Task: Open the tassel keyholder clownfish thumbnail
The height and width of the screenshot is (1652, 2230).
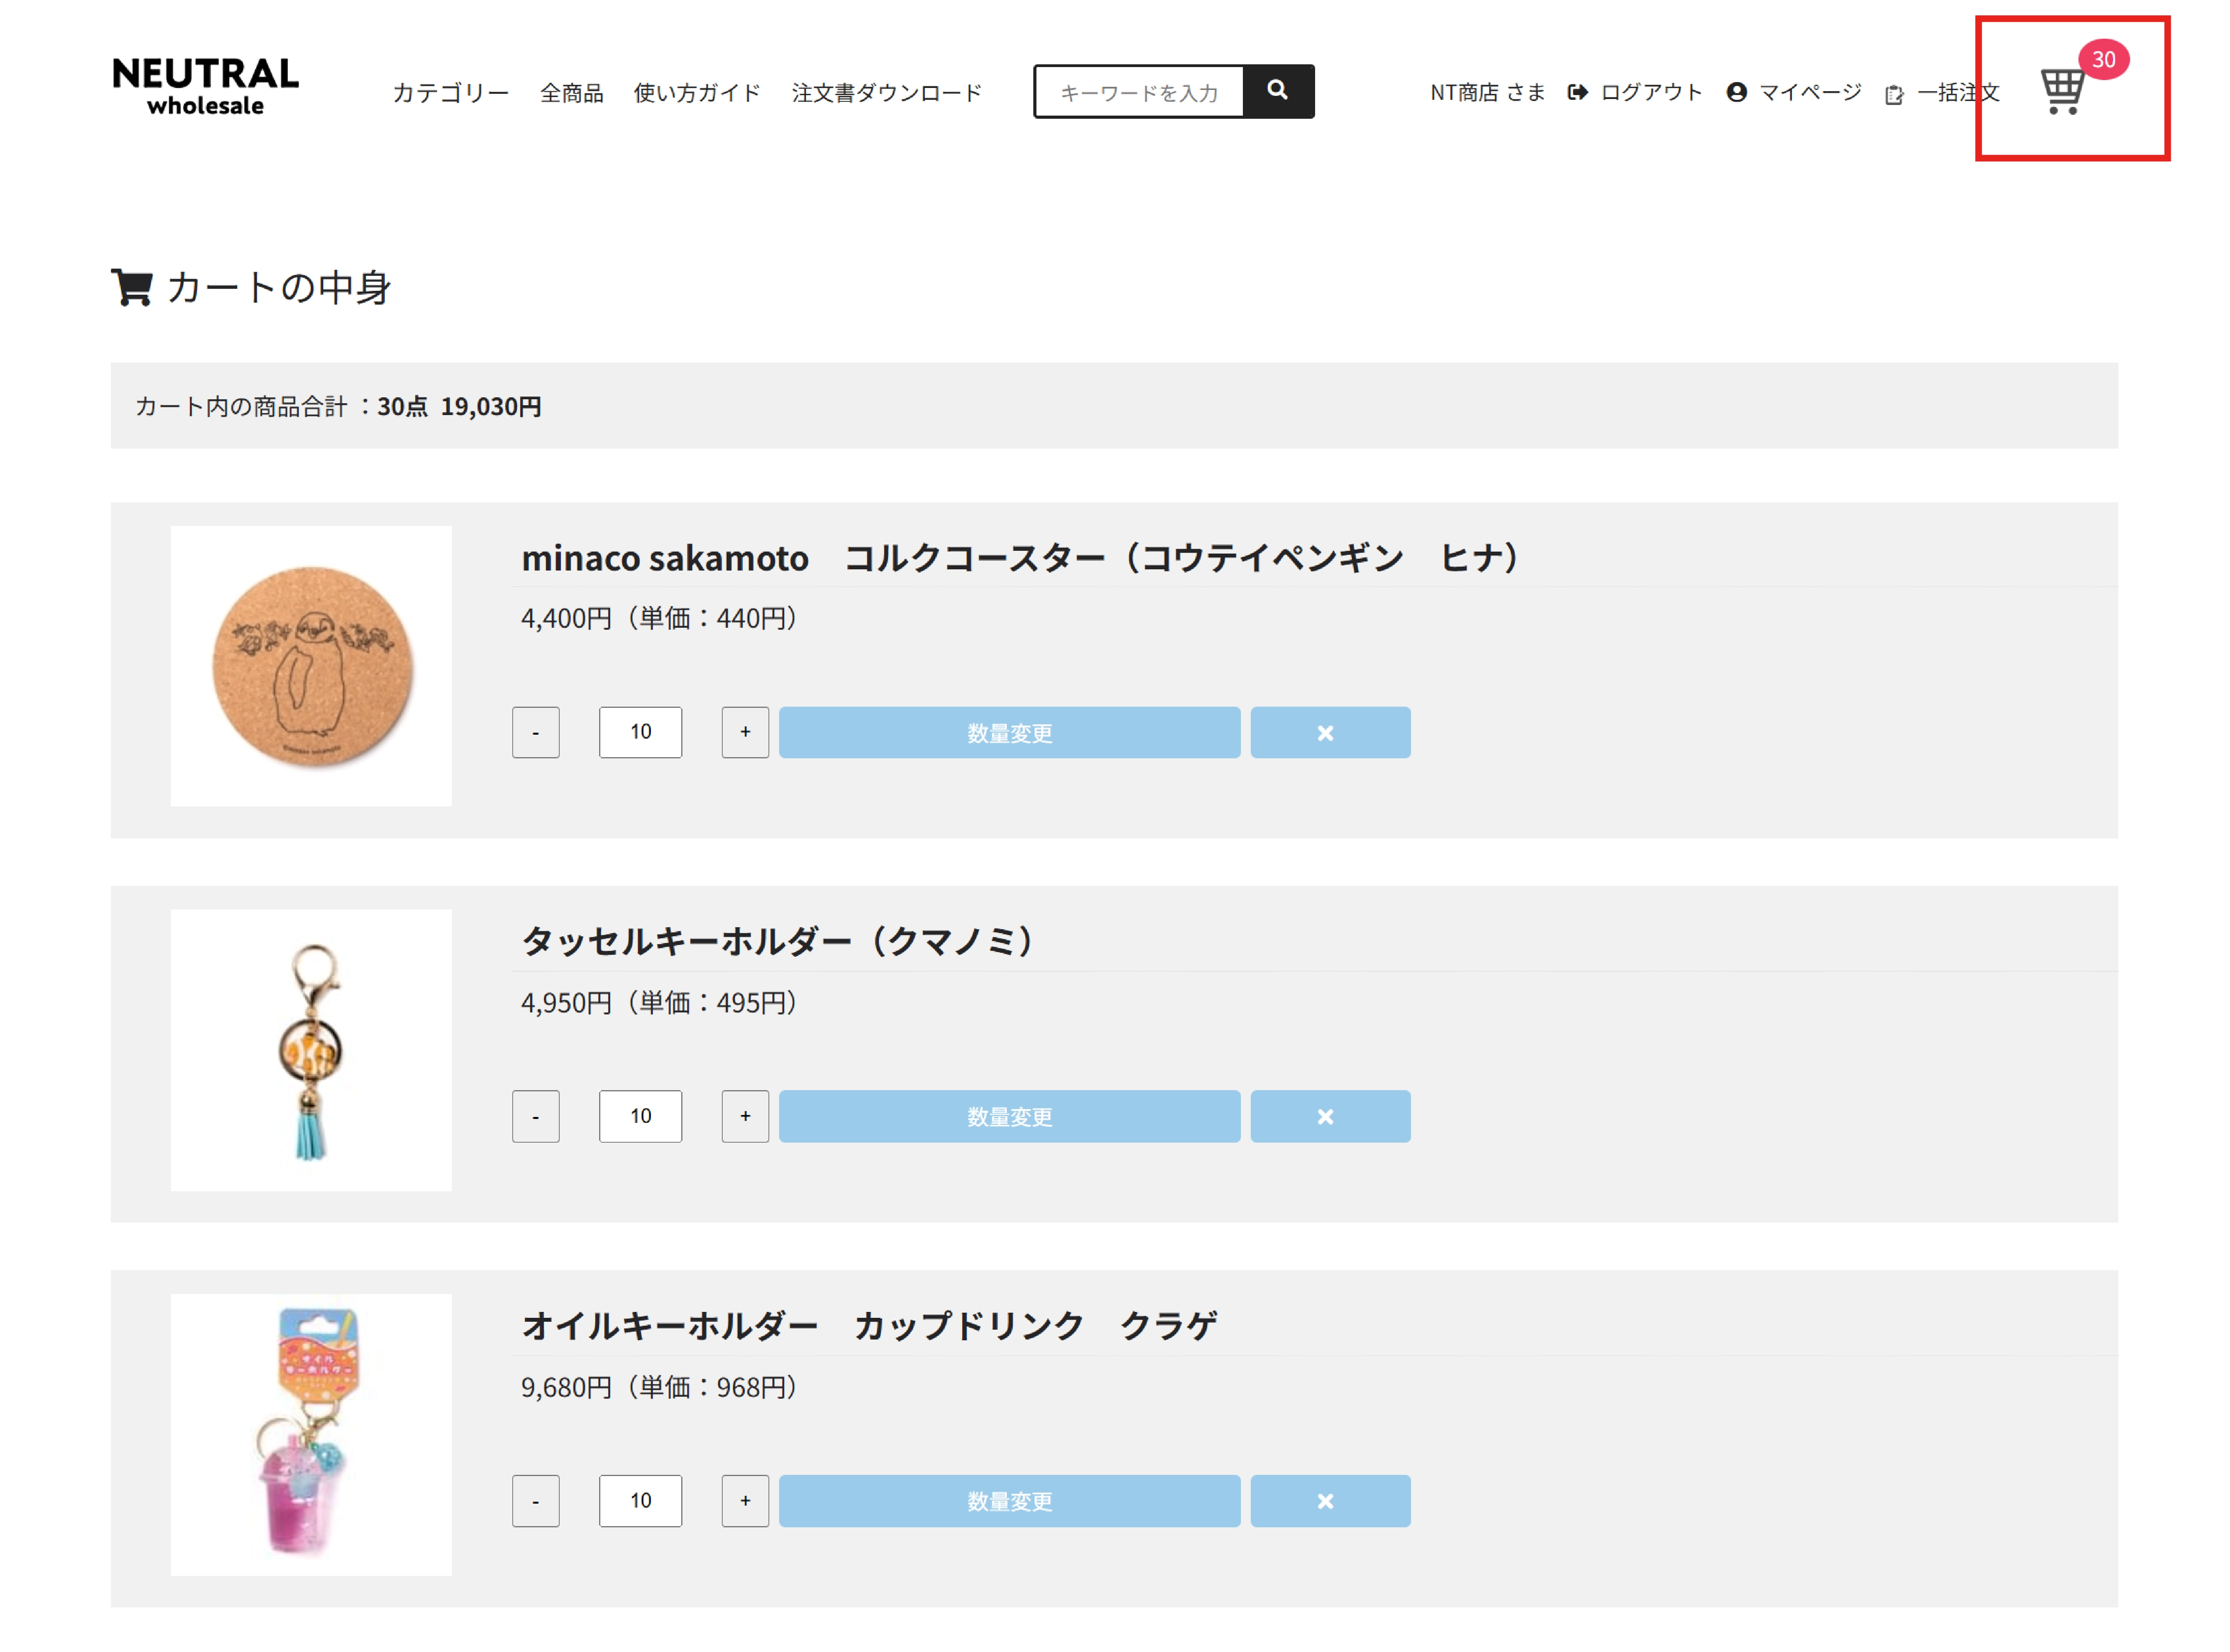Action: (x=311, y=1050)
